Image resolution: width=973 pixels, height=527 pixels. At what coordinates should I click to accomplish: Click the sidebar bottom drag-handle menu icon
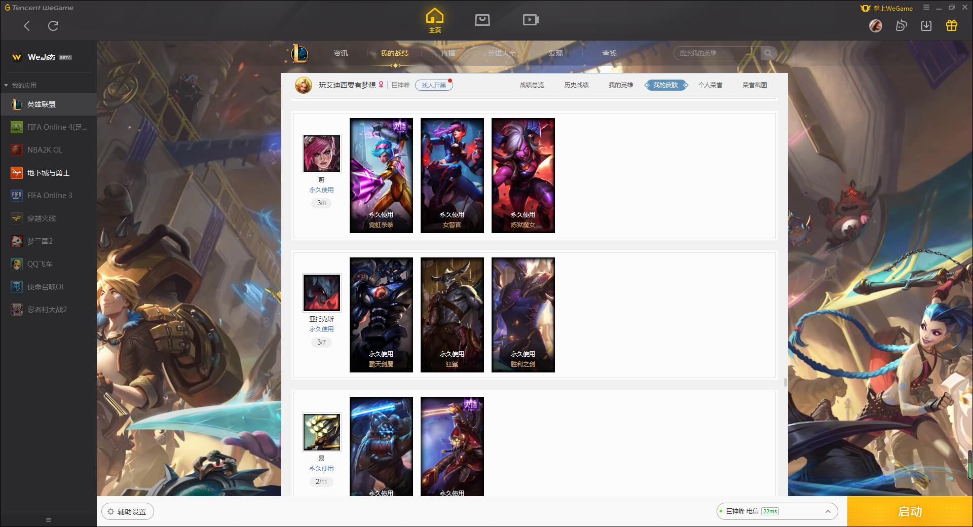[x=49, y=520]
